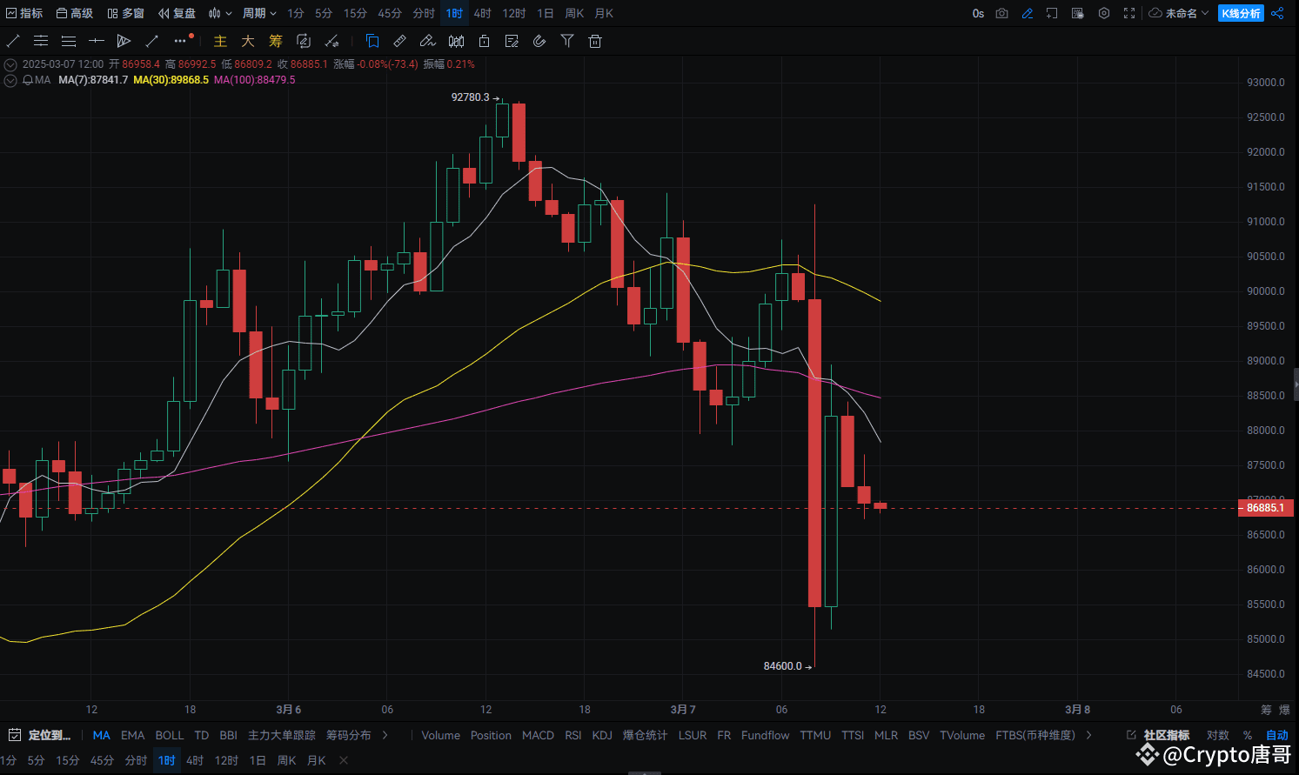Select the parallel channel lines tool
1299x775 pixels.
tap(41, 41)
